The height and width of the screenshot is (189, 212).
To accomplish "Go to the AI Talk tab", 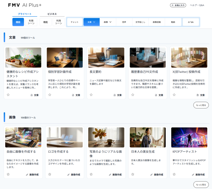I will tap(191, 22).
